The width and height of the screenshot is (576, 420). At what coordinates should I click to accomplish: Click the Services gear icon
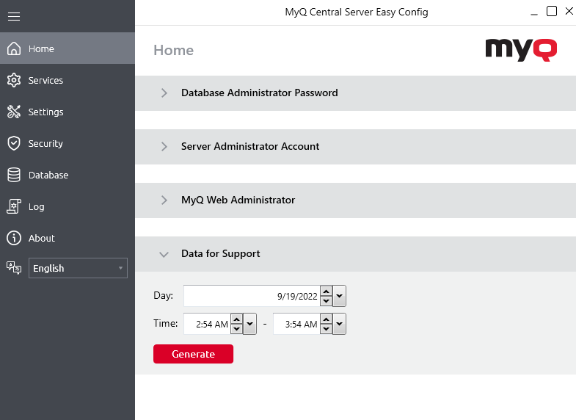(13, 81)
